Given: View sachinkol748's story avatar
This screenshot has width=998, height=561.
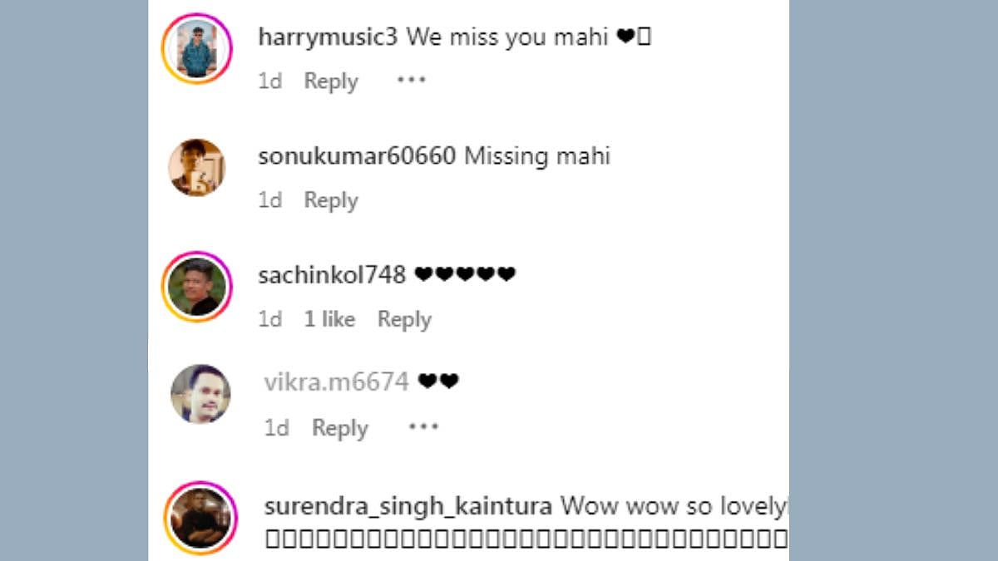Looking at the screenshot, I should coord(196,286).
